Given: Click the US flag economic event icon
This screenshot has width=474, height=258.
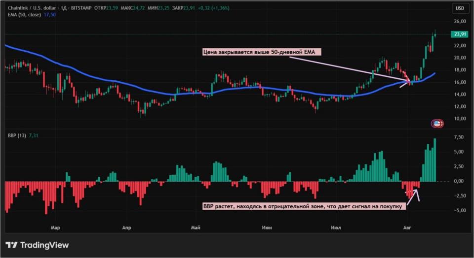Looking at the screenshot, I should pos(437,123).
